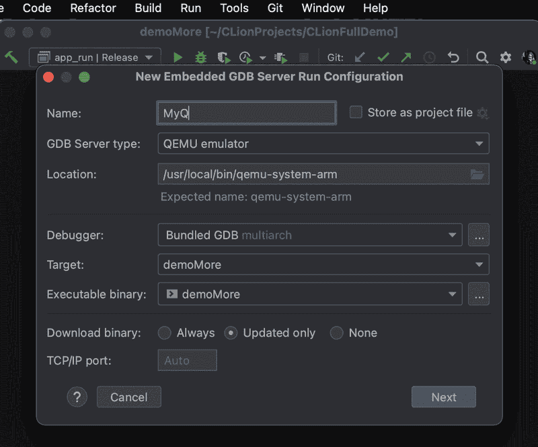The height and width of the screenshot is (447, 538).
Task: Click the TCP/IP port field
Action: click(x=188, y=360)
